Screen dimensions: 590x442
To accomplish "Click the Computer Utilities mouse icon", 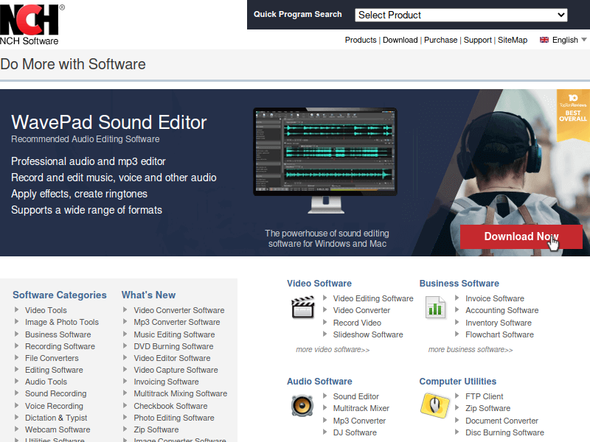I will point(434,406).
